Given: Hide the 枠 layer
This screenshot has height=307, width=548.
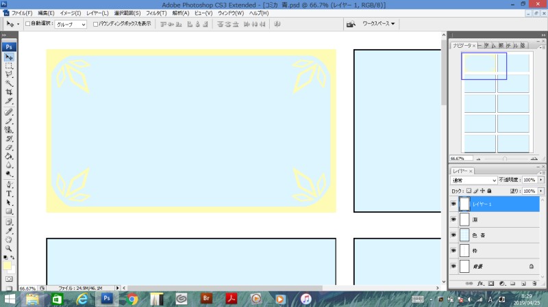Looking at the screenshot, I should [x=453, y=250].
